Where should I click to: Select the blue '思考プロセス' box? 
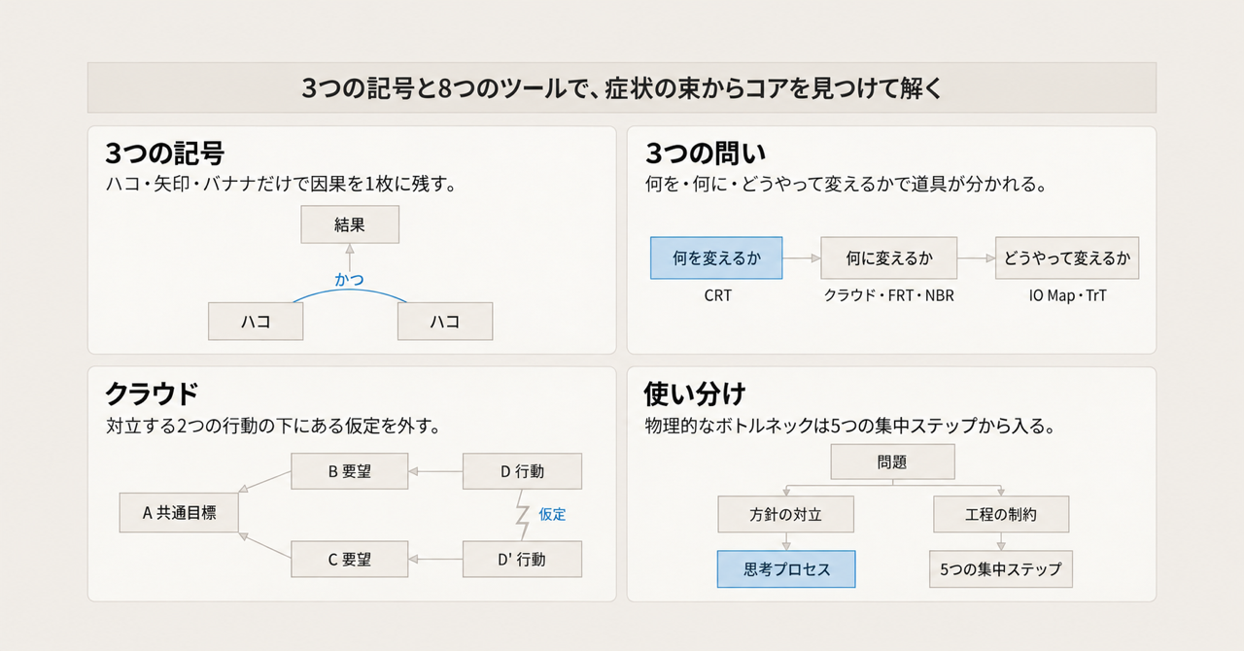point(786,569)
